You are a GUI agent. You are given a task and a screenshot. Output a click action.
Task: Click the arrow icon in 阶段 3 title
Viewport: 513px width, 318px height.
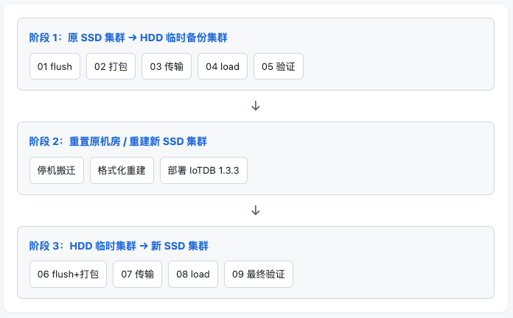144,246
